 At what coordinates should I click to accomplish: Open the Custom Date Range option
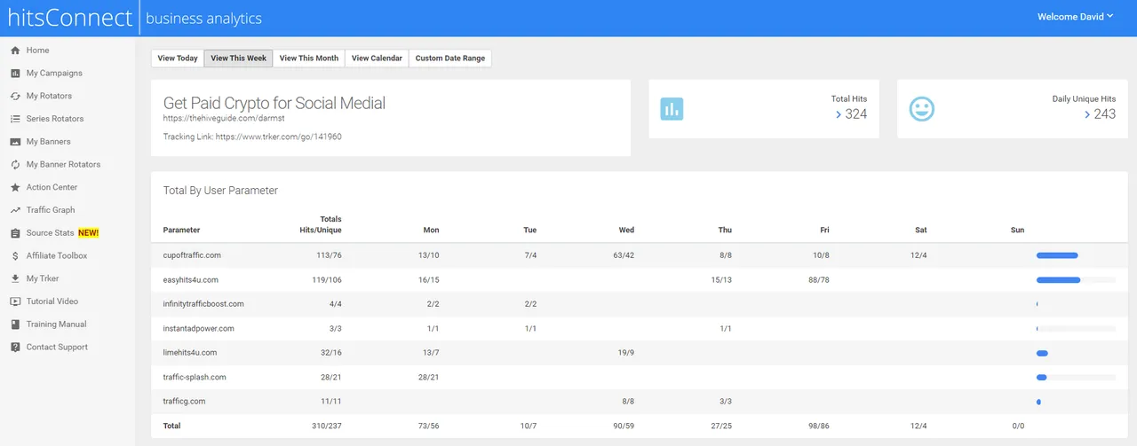449,59
